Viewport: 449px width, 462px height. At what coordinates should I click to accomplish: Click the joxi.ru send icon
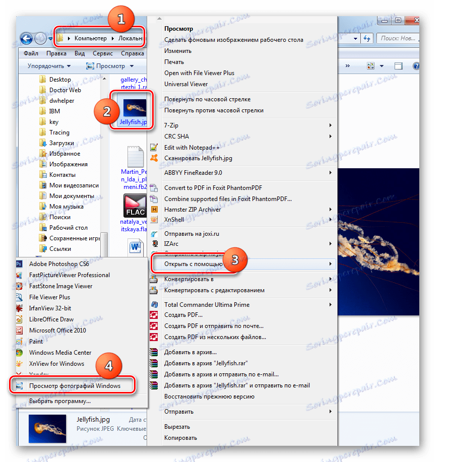[154, 234]
